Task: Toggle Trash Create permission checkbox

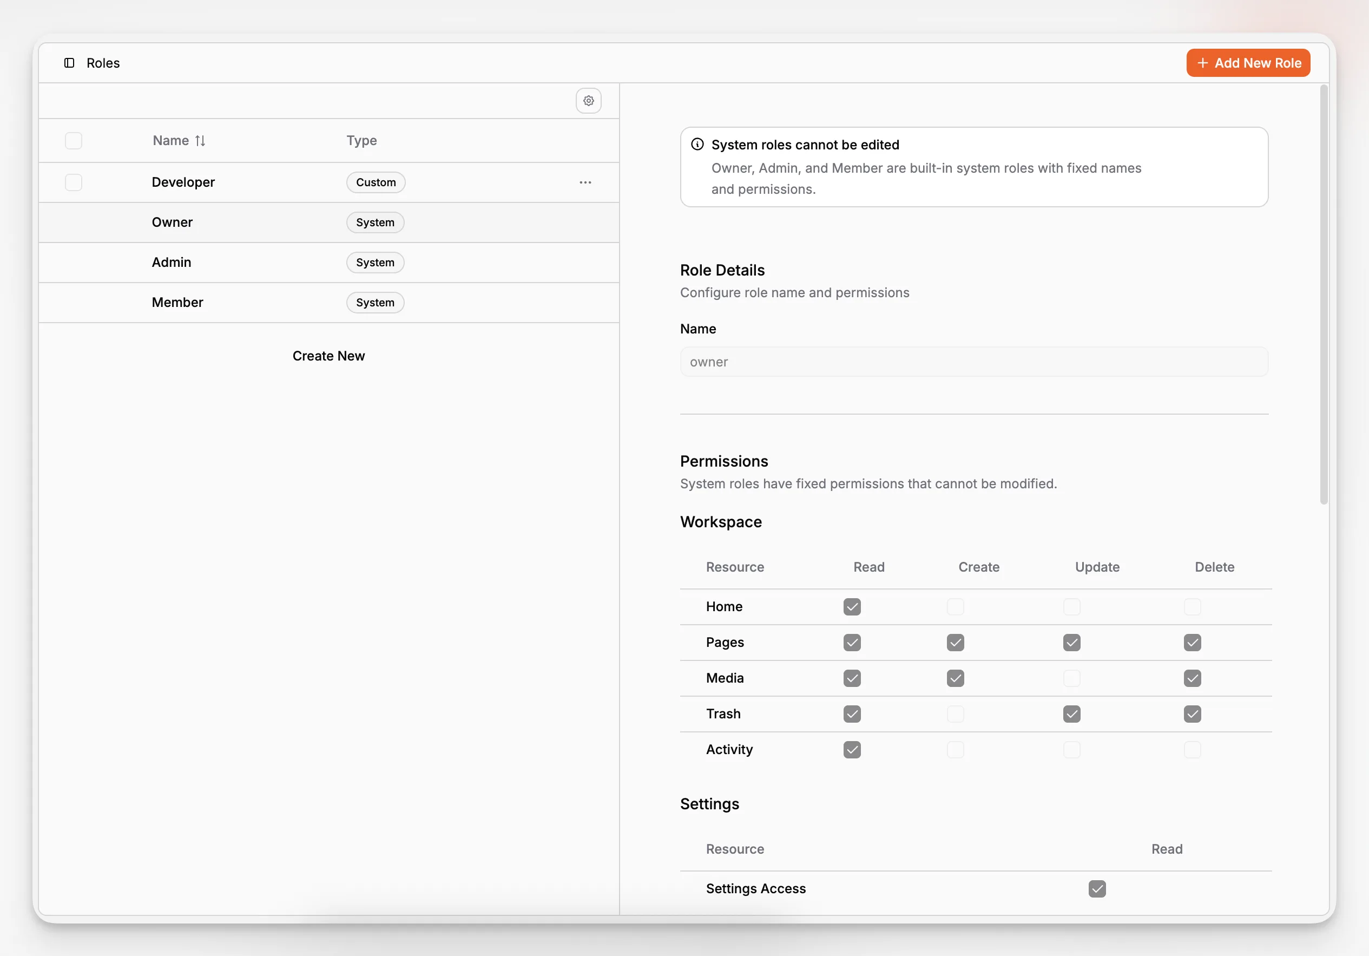Action: click(955, 714)
